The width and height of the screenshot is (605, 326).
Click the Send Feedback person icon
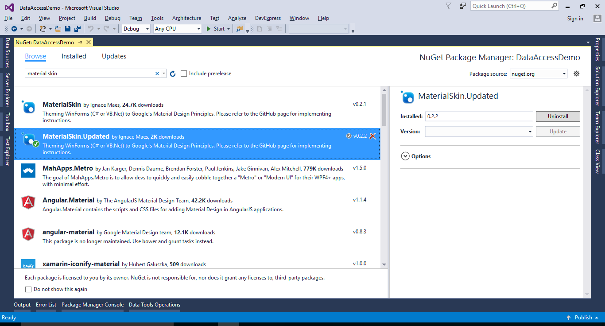pos(463,6)
